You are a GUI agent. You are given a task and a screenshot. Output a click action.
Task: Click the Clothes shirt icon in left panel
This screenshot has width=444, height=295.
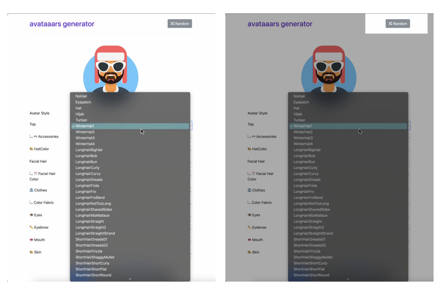pyautogui.click(x=31, y=190)
